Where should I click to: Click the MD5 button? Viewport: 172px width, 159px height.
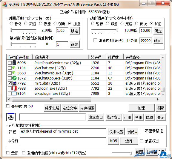coord(113,141)
